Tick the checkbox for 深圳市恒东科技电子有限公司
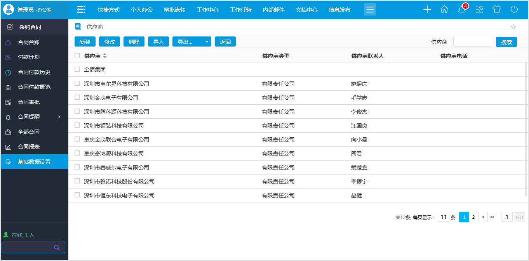This screenshot has width=529, height=261. coord(77,195)
